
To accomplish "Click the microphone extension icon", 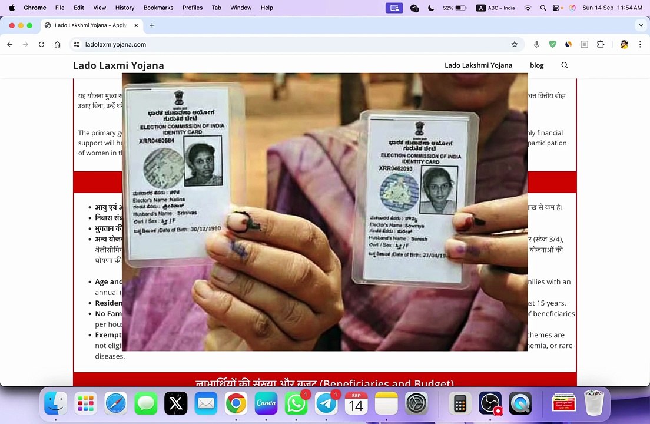I will coord(536,44).
